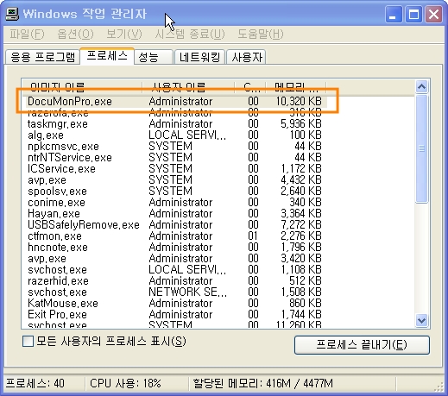Sort by the 이미지 이름 column header
The height and width of the screenshot is (396, 448).
click(82, 87)
